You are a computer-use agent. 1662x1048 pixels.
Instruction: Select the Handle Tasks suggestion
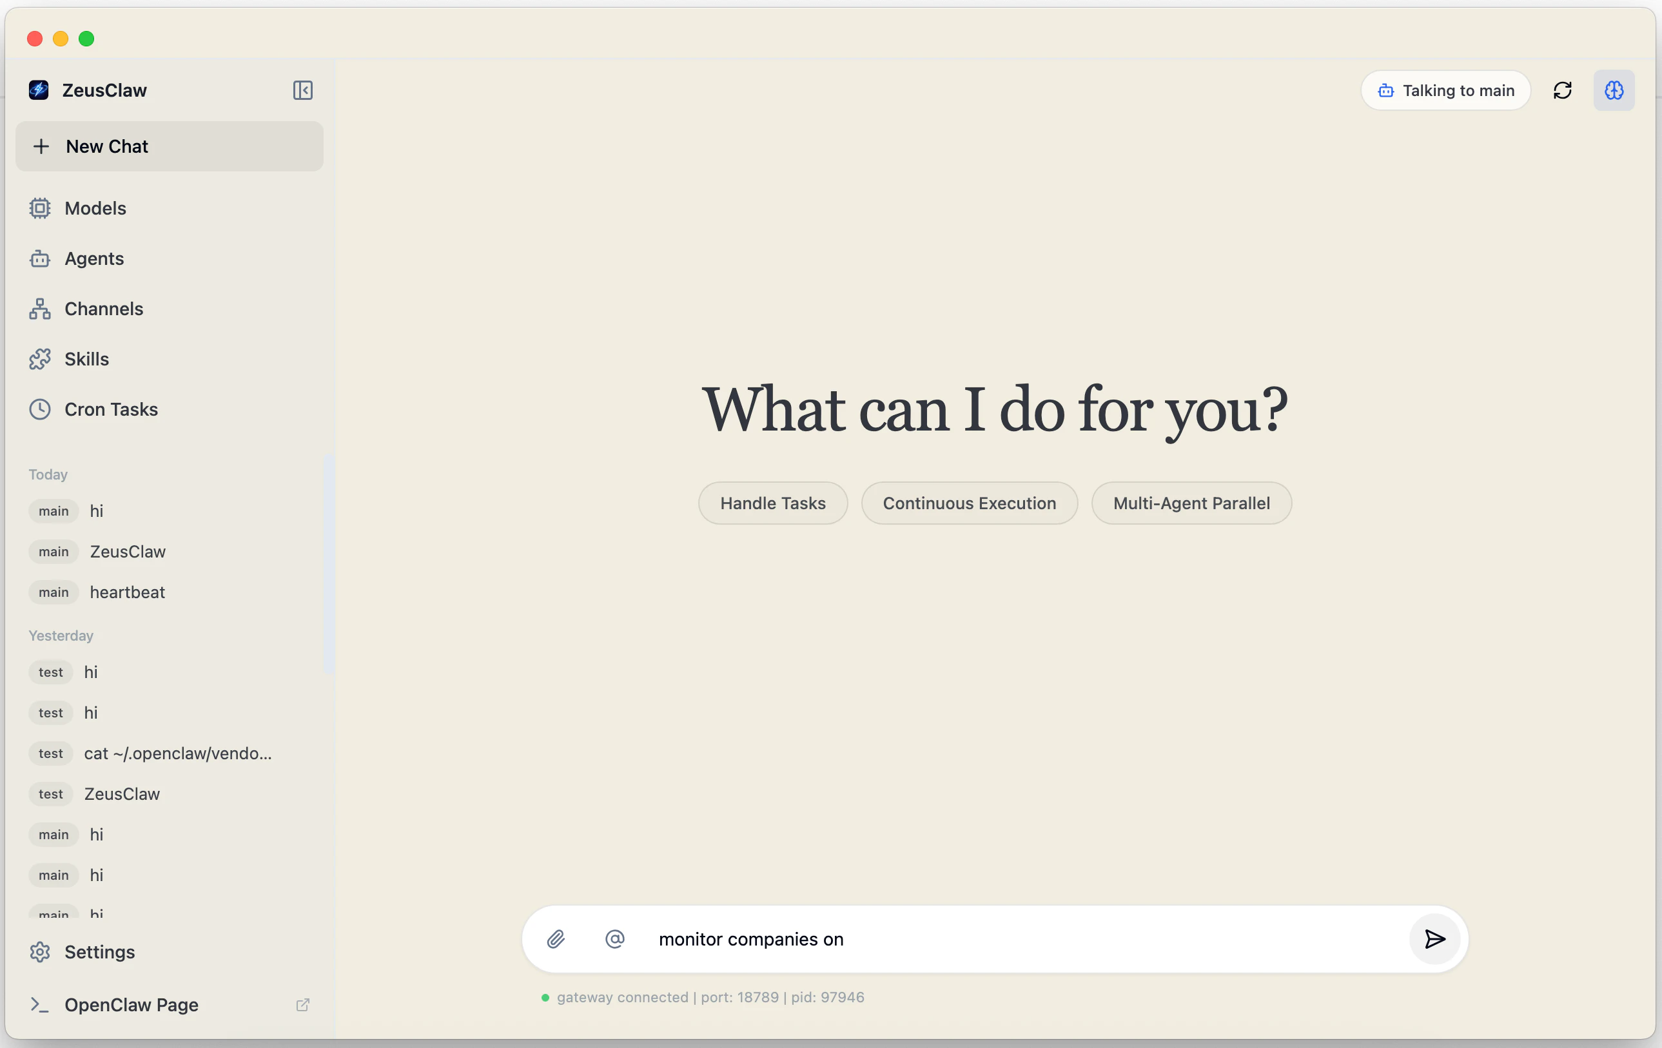click(x=772, y=503)
